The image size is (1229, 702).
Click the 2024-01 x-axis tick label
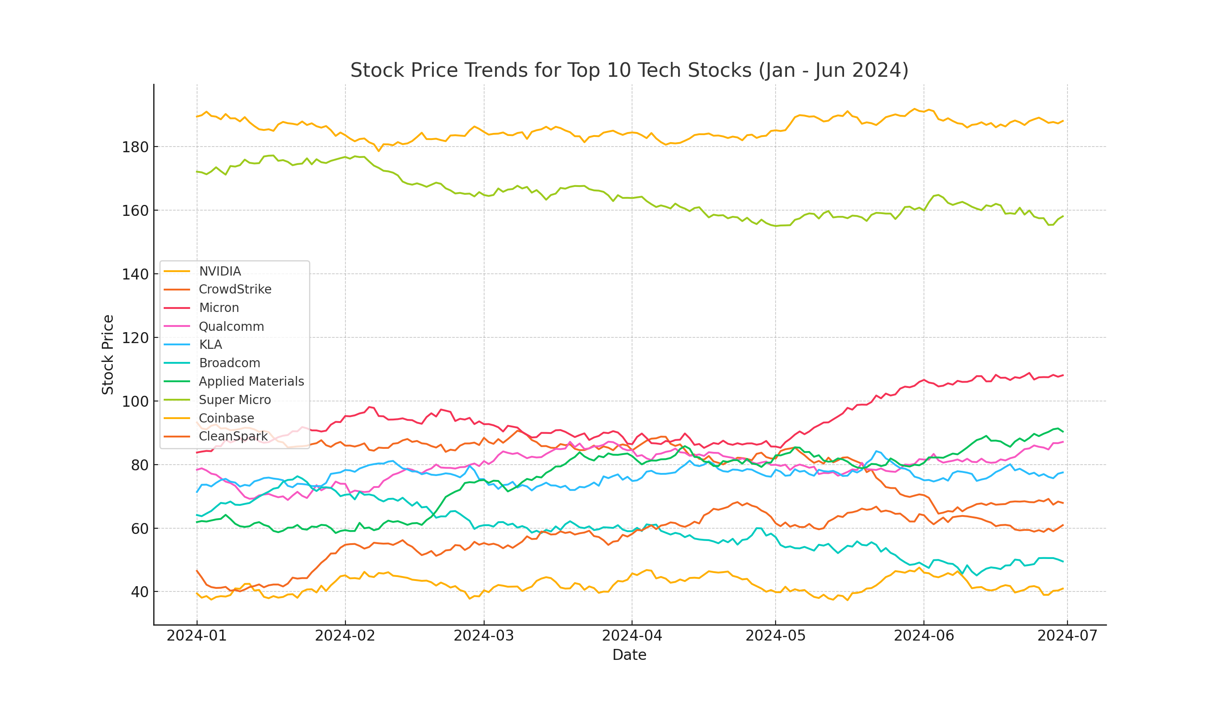point(196,636)
